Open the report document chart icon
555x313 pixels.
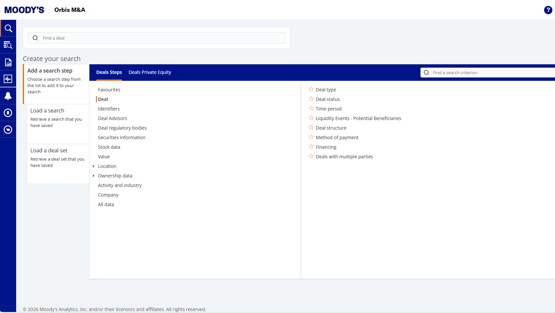point(8,62)
